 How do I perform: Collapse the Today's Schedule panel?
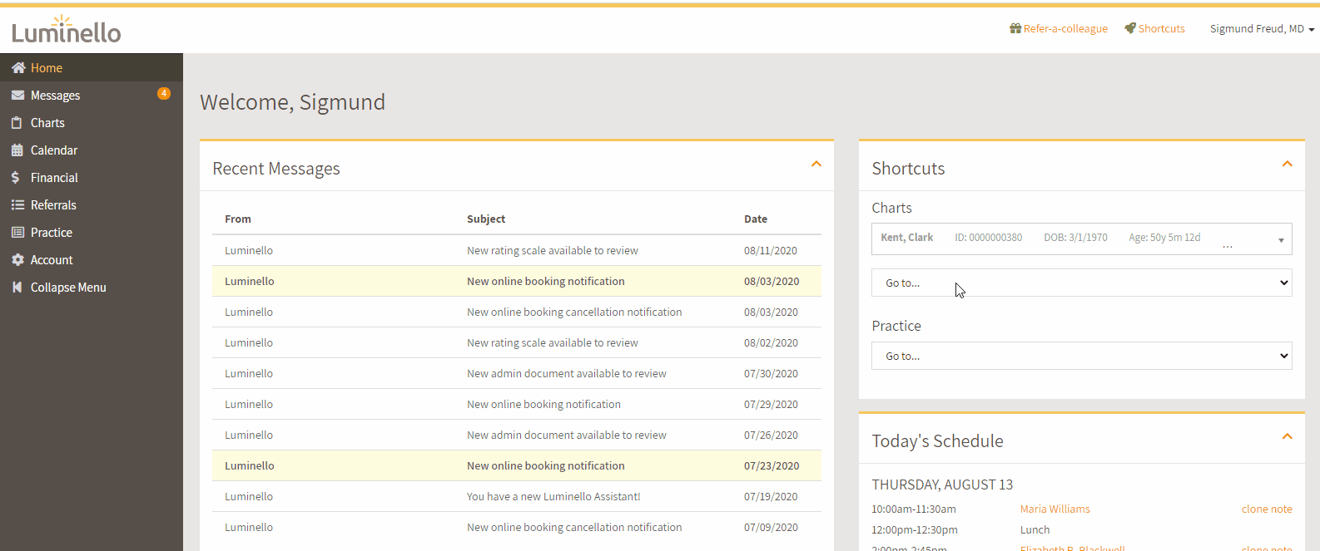1288,436
